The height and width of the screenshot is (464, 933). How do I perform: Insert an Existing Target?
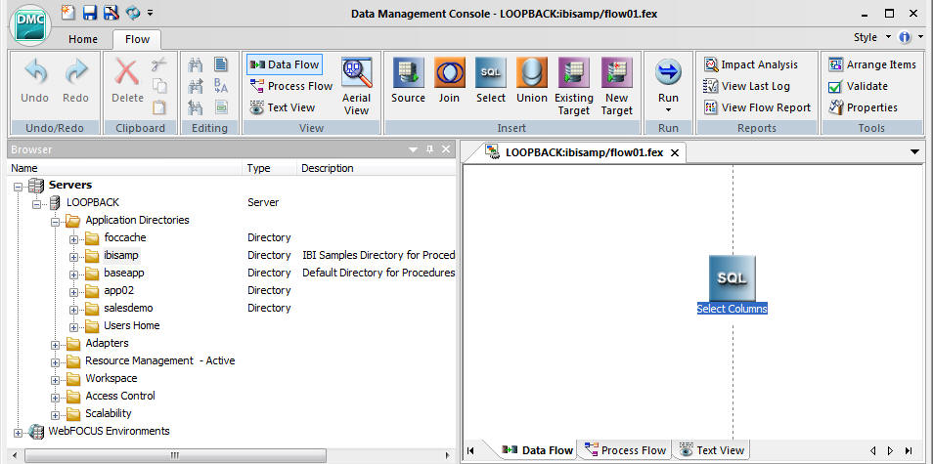coord(574,86)
